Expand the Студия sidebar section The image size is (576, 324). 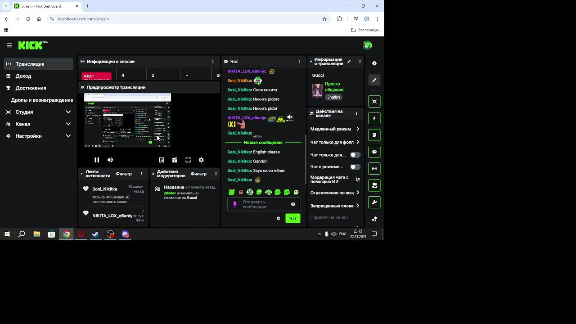[38, 112]
